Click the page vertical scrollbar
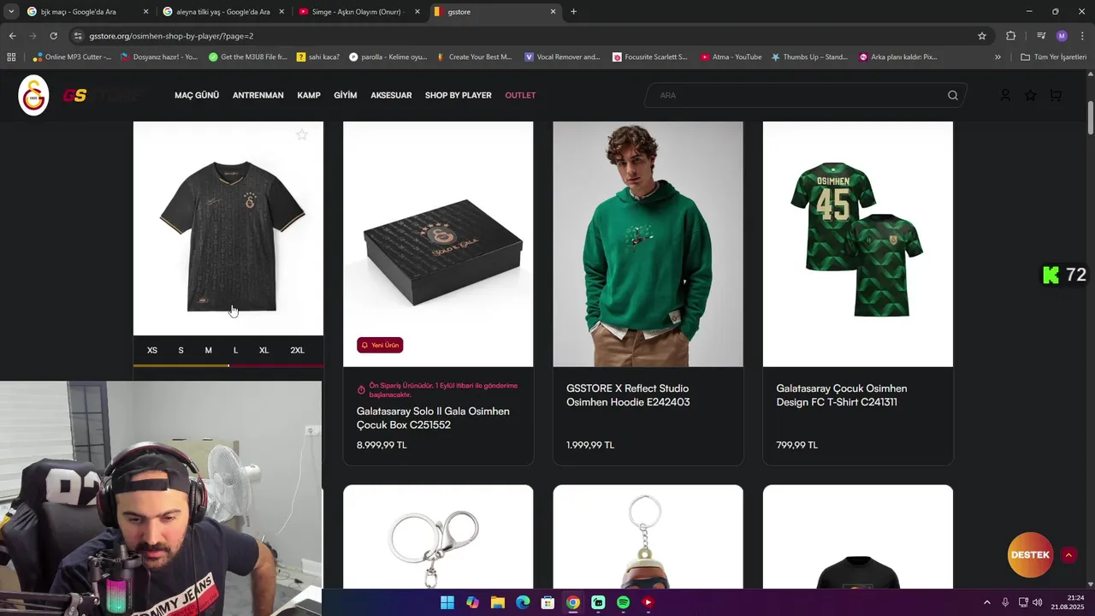The height and width of the screenshot is (616, 1095). [x=1091, y=117]
